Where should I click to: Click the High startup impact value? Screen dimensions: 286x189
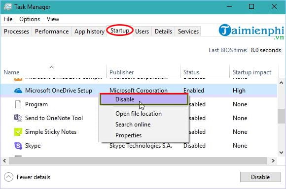pos(239,91)
